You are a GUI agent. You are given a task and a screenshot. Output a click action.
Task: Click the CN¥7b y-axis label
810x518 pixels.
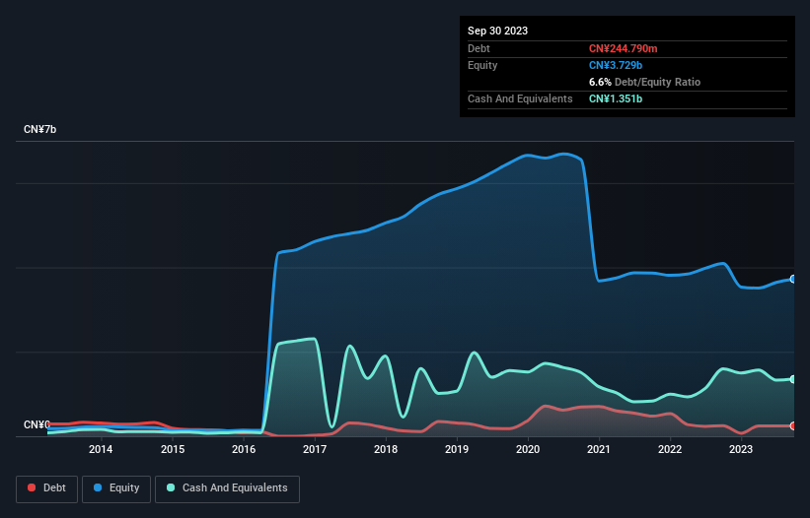[x=39, y=129]
